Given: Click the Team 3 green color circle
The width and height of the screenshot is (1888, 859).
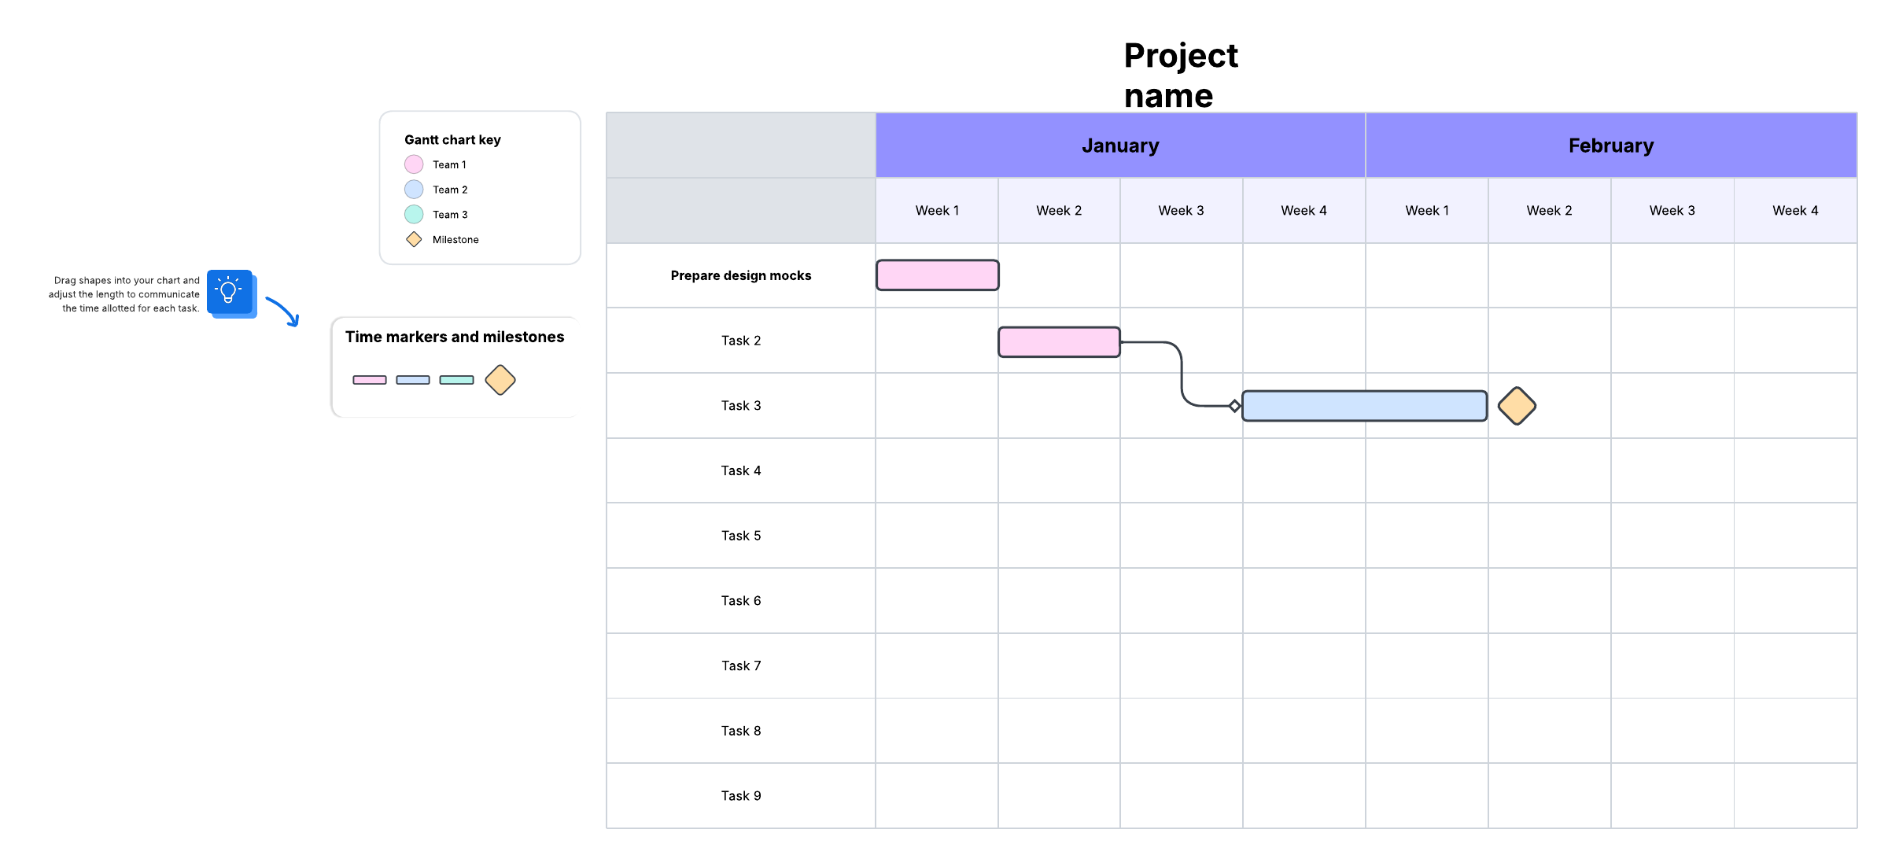Looking at the screenshot, I should pos(414,214).
